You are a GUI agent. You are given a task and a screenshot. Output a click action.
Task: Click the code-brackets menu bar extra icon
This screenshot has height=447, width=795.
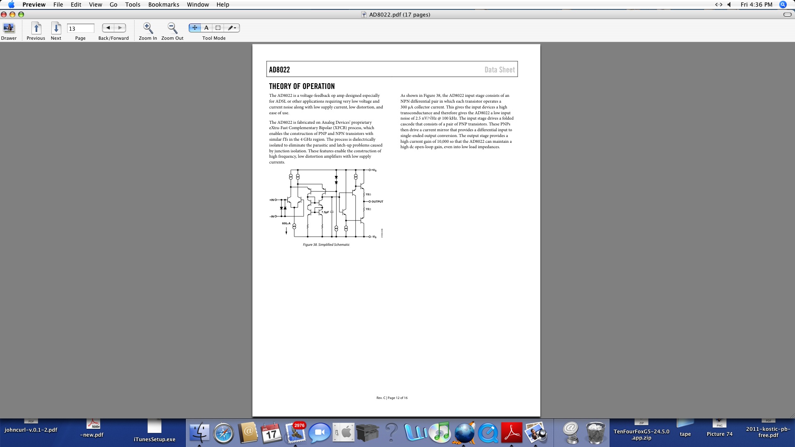coord(718,5)
